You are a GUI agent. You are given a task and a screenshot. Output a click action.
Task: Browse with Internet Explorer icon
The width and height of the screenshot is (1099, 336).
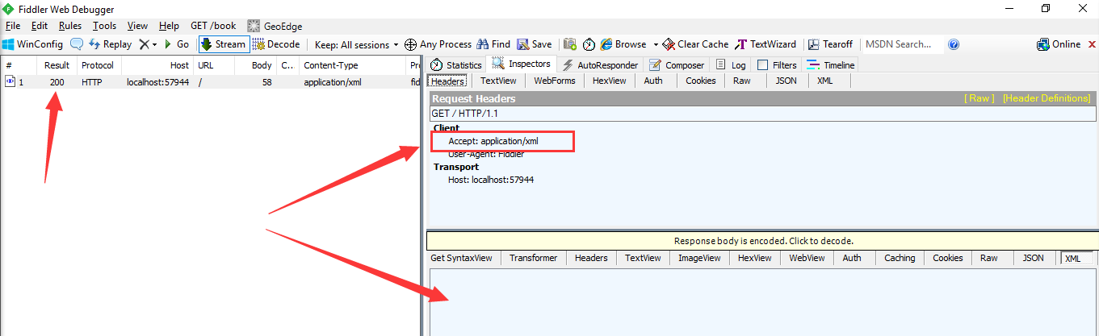tap(606, 44)
